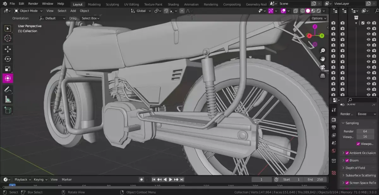Switch to Shading workspace tab
Image resolution: width=379 pixels, height=195 pixels.
[x=173, y=4]
